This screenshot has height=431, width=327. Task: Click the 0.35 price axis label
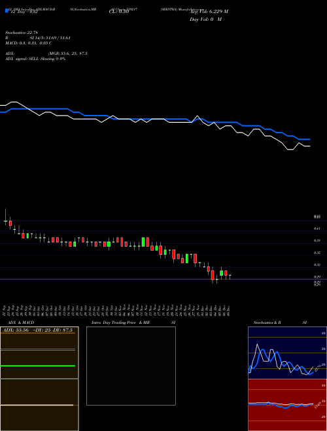[x=317, y=253]
